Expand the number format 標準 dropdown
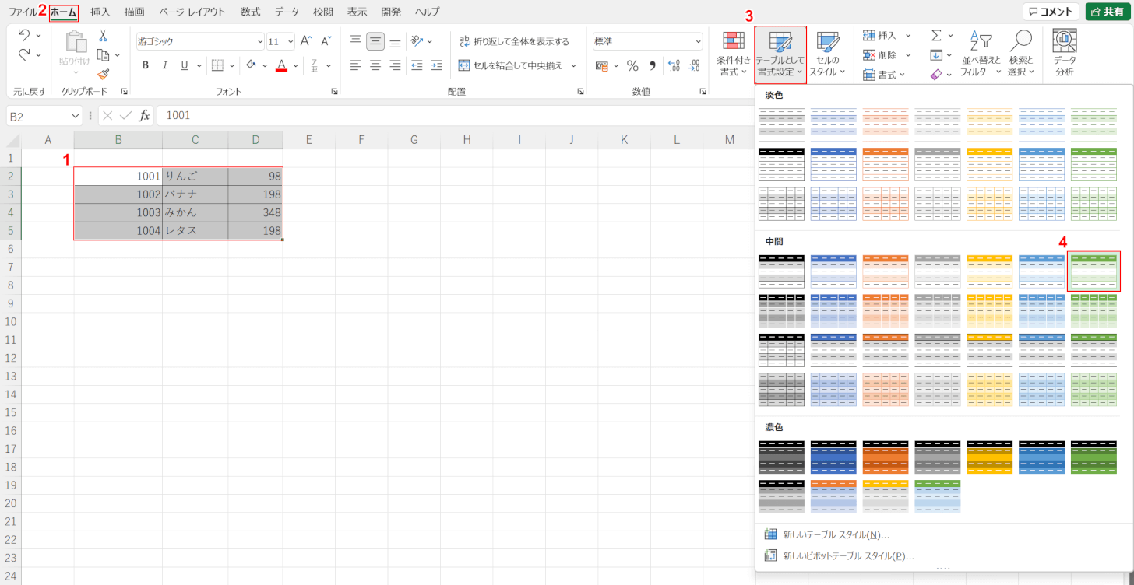The image size is (1134, 585). pyautogui.click(x=698, y=42)
